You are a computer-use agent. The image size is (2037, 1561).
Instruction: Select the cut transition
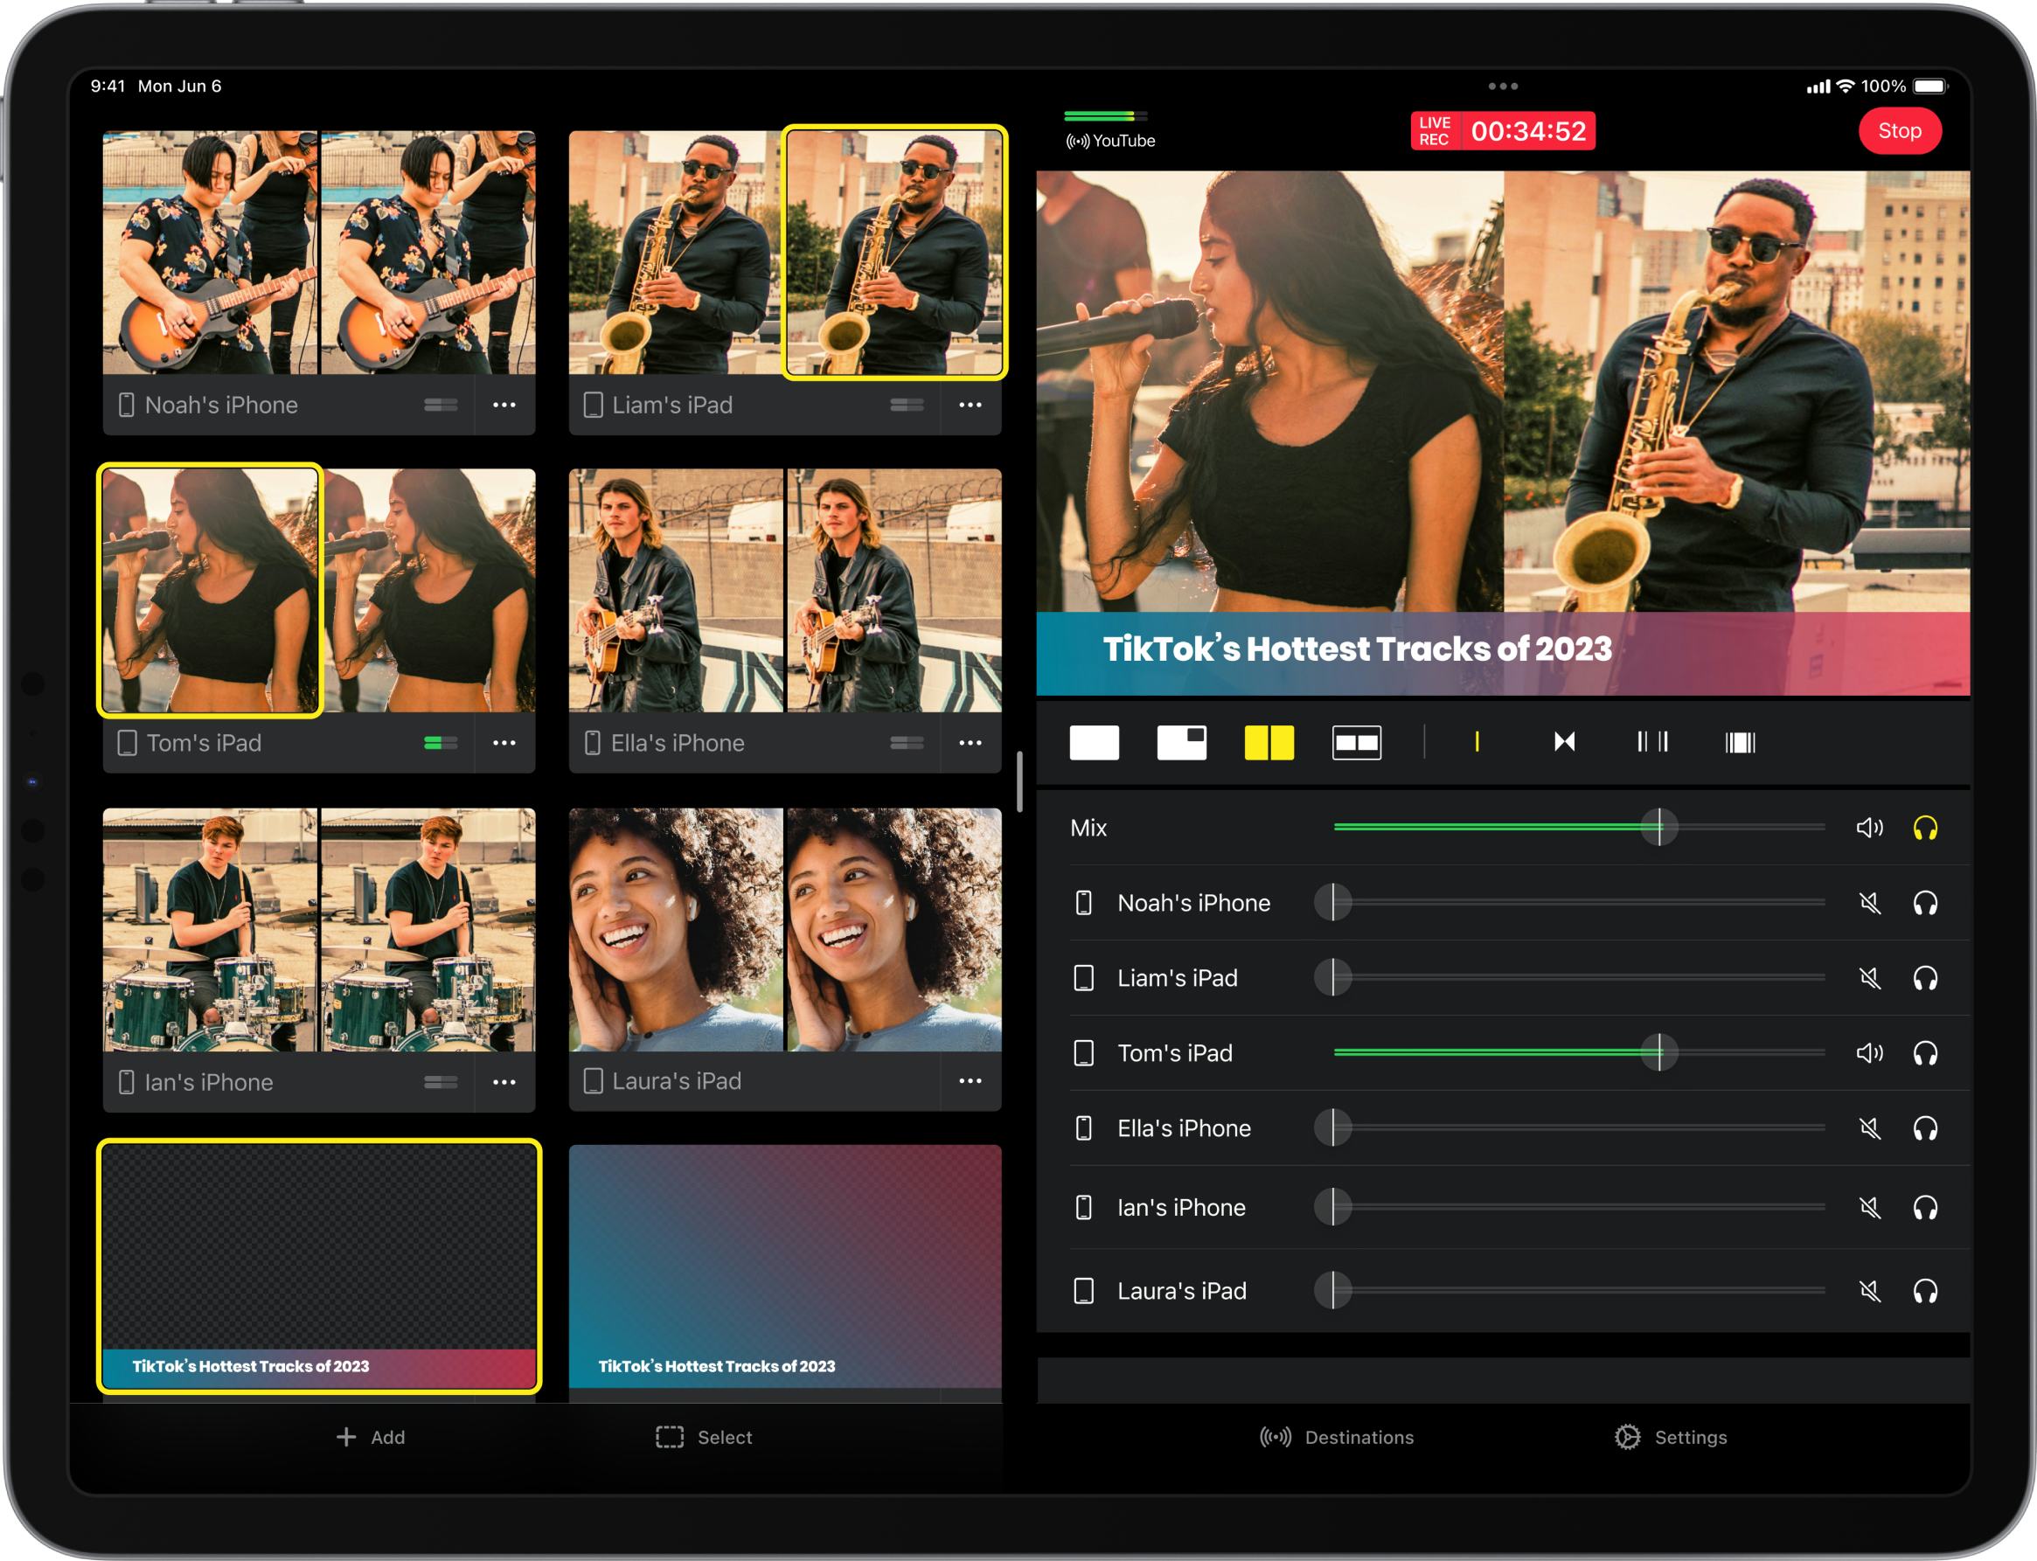pyautogui.click(x=1476, y=741)
